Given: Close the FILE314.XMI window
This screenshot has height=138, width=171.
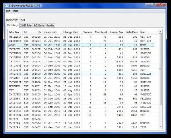Looking at the screenshot, I should click(x=161, y=5).
